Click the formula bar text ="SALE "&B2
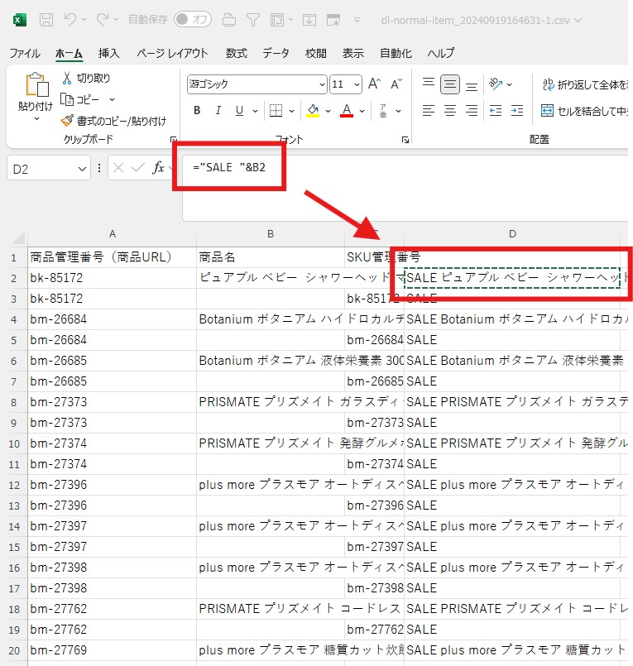 point(229,167)
